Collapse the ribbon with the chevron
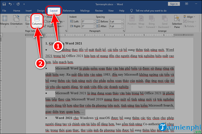202x134 pixels. click(x=199, y=31)
